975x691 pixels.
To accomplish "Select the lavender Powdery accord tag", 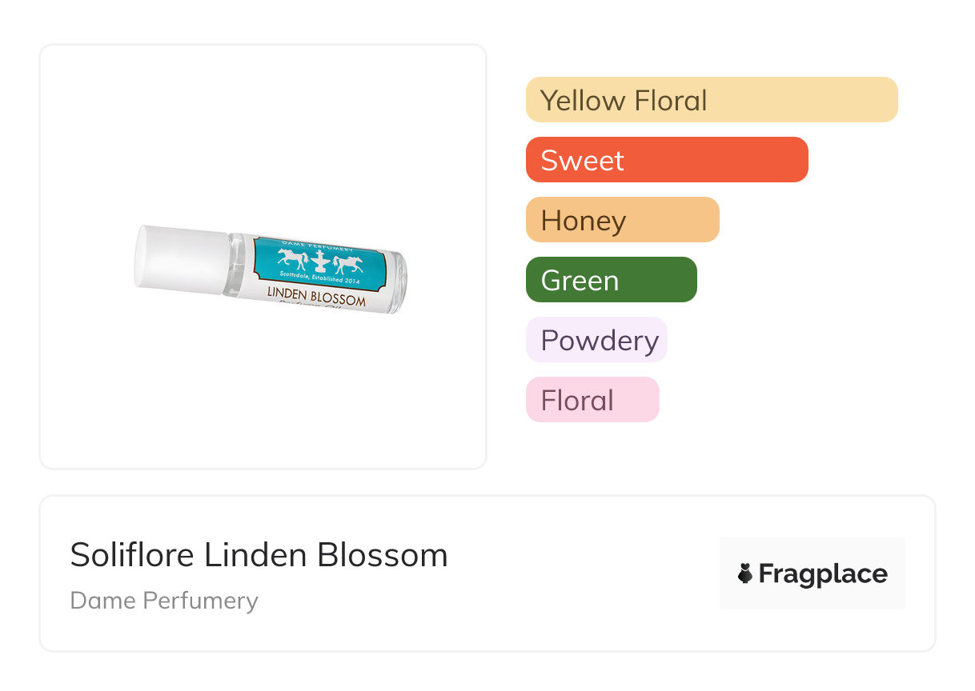I will click(x=596, y=340).
